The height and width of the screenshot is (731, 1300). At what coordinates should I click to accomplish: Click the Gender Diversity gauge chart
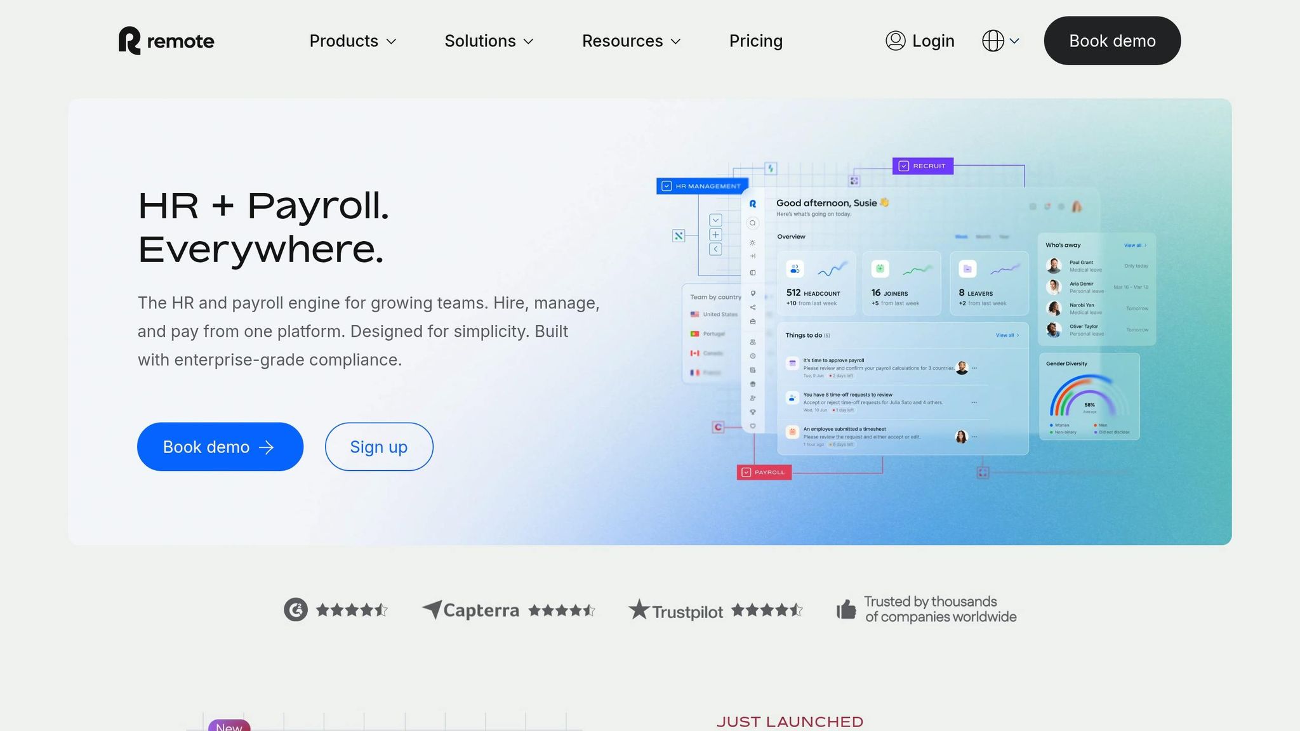coord(1089,397)
